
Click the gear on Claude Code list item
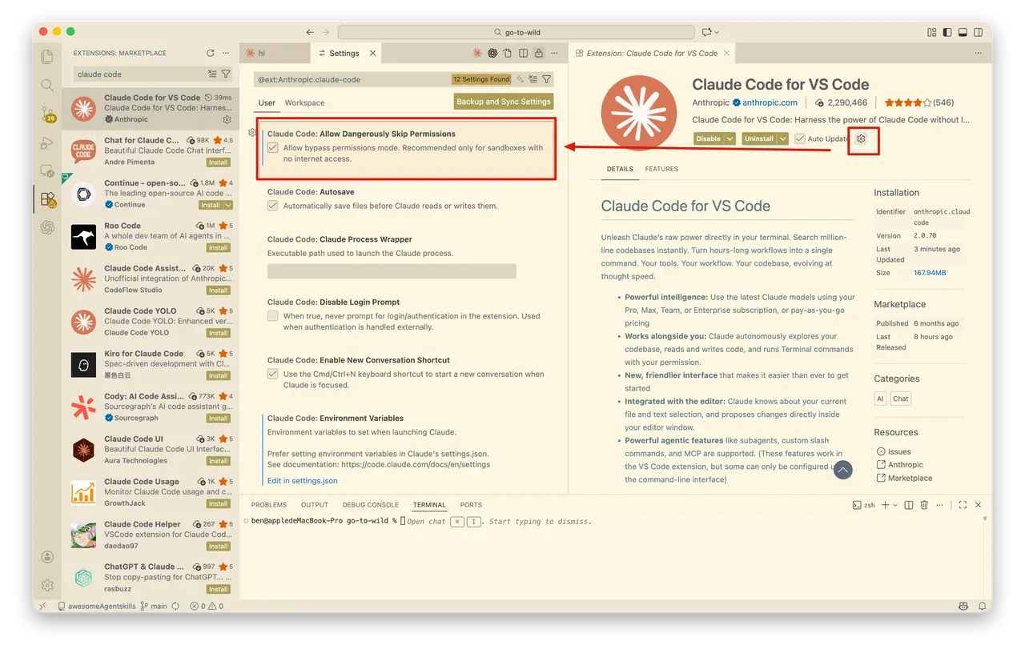[x=227, y=119]
